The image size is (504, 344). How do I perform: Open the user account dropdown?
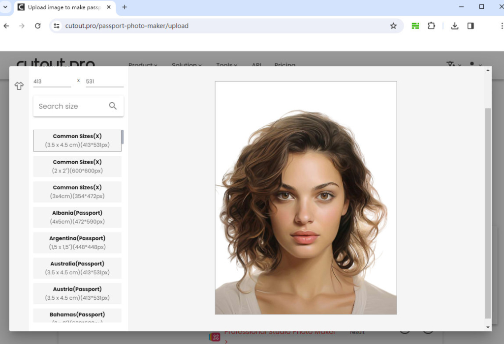coord(475,64)
